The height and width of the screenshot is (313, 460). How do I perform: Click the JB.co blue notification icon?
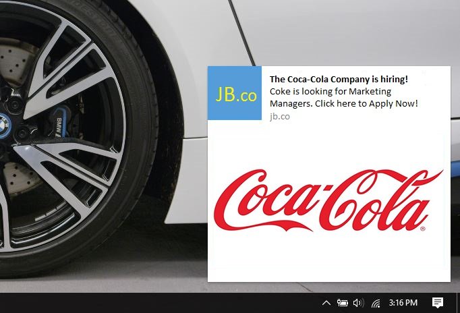235,93
